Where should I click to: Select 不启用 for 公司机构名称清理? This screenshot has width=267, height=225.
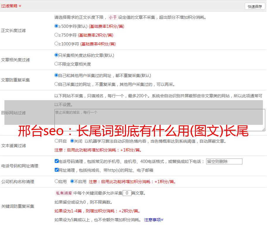(x=72, y=181)
